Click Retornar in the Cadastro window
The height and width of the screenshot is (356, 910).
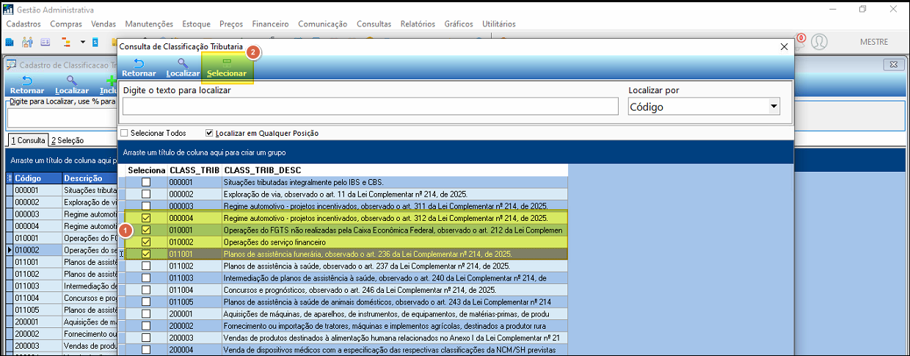pos(27,85)
